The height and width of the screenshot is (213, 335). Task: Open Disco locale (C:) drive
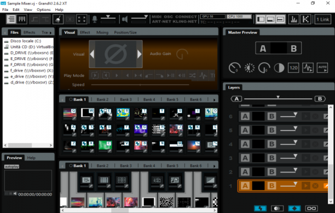click(26, 41)
